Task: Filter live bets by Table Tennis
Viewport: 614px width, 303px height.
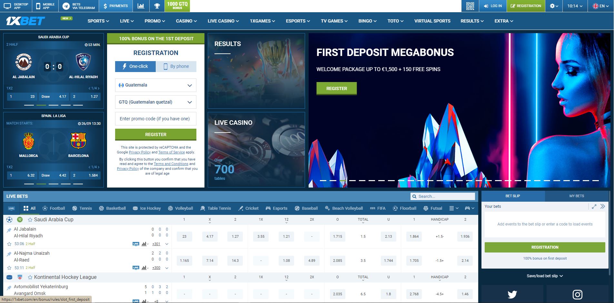Action: click(x=215, y=208)
